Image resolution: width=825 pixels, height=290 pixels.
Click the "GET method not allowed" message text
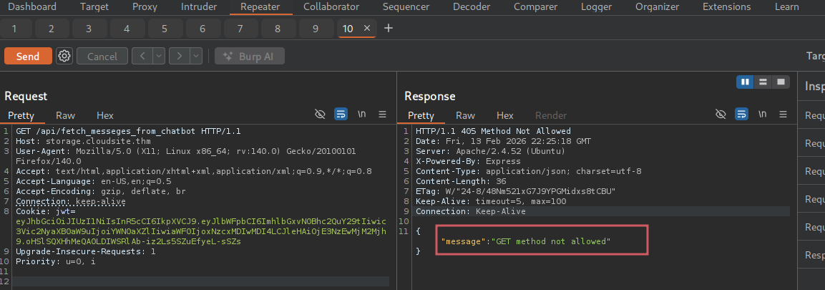coord(550,241)
